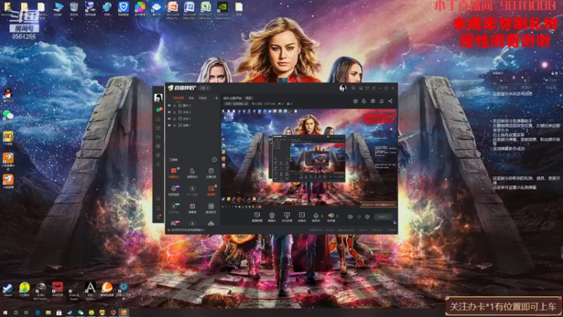Screen dimensions: 563x317
Task: Add screen capture source in bottom toolbar
Action: (257, 217)
